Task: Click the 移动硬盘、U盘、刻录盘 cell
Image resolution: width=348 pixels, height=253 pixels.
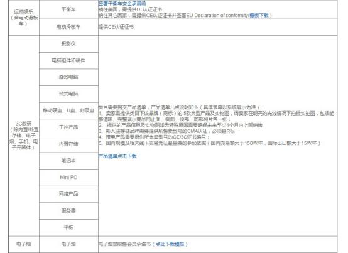Action: click(68, 110)
